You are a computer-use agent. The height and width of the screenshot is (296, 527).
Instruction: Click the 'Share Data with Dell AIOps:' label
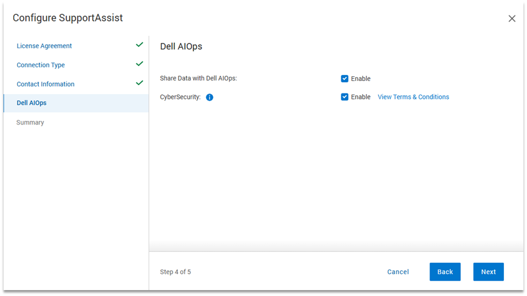[x=198, y=79]
